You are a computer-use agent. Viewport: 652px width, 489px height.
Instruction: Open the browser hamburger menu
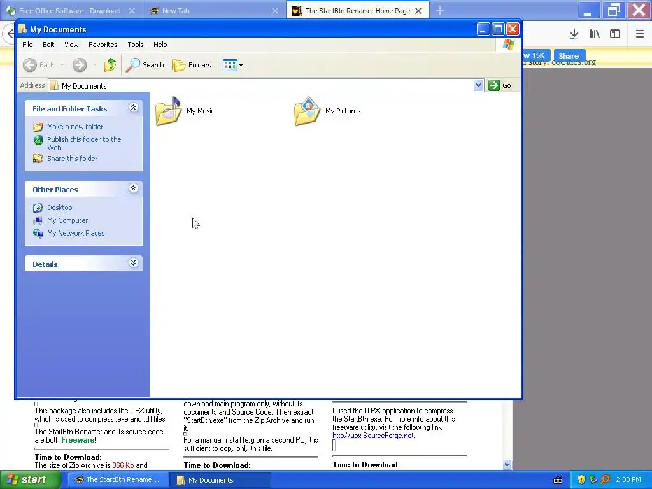tap(640, 34)
